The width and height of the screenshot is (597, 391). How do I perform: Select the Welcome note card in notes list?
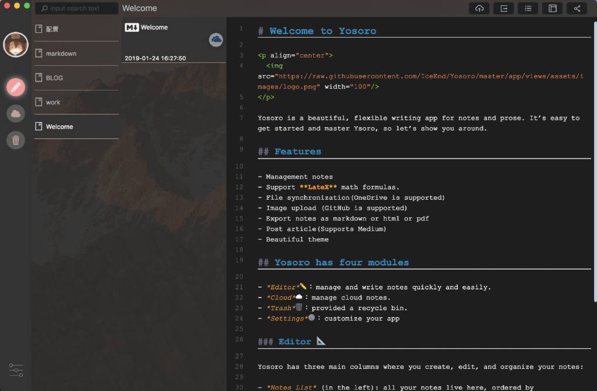[170, 41]
